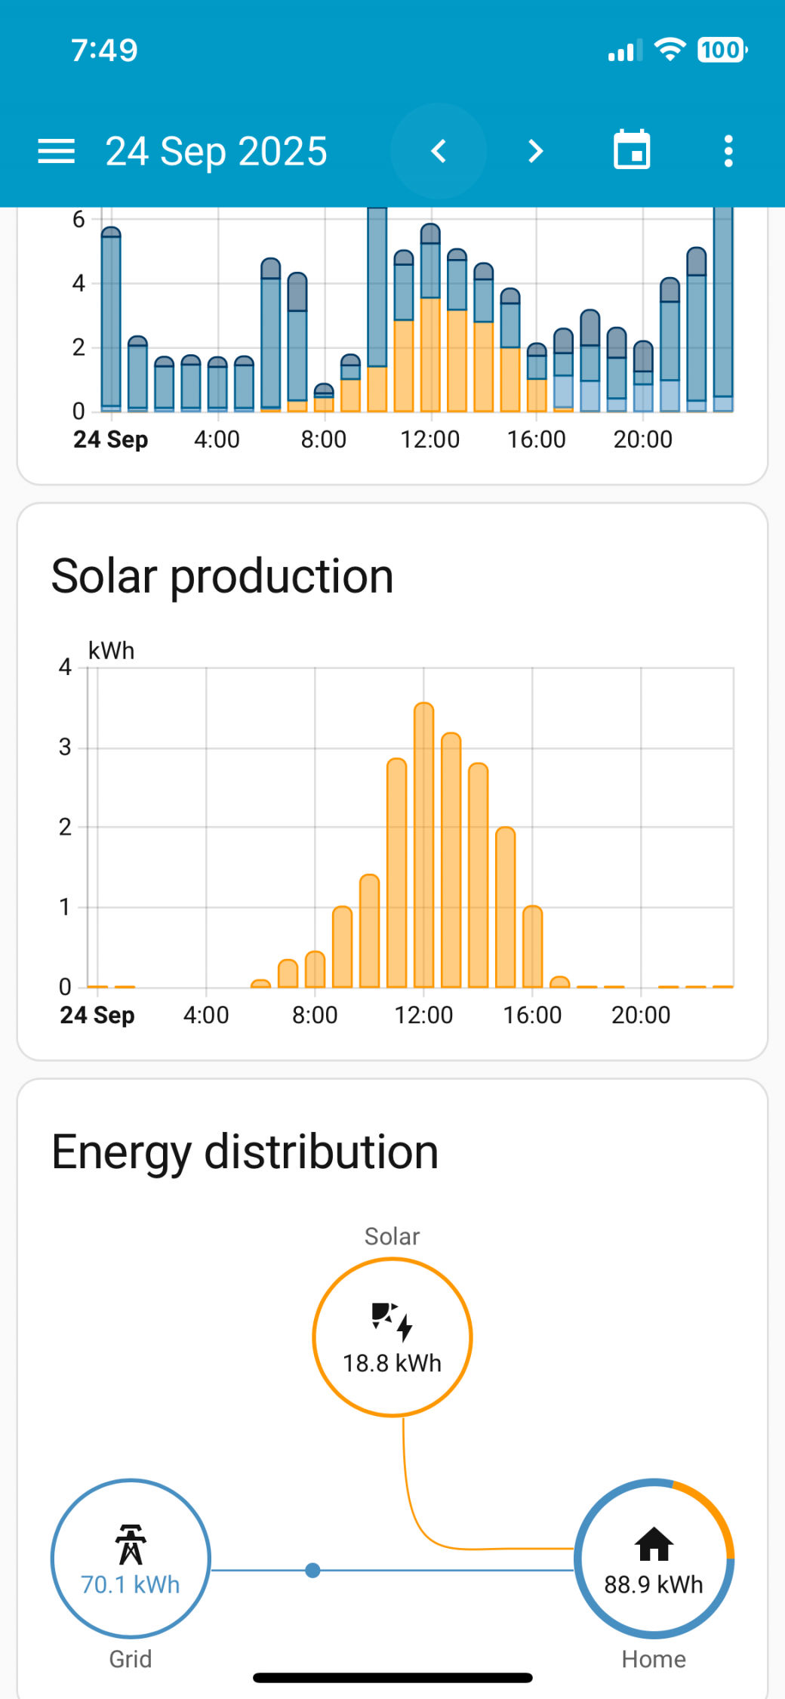This screenshot has width=785, height=1699.
Task: Open the calendar date picker
Action: [632, 151]
